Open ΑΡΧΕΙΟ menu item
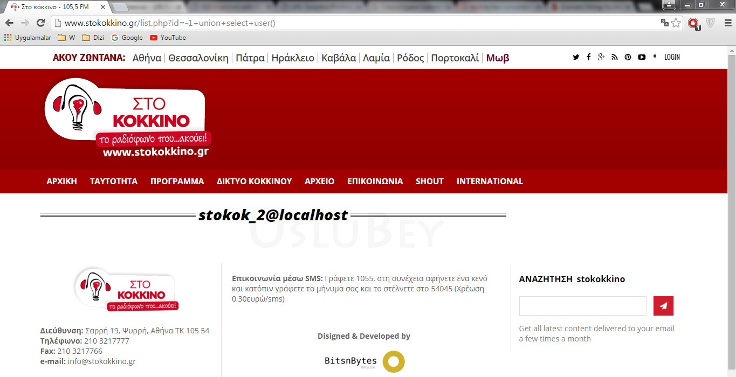The width and height of the screenshot is (736, 377). coord(320,181)
